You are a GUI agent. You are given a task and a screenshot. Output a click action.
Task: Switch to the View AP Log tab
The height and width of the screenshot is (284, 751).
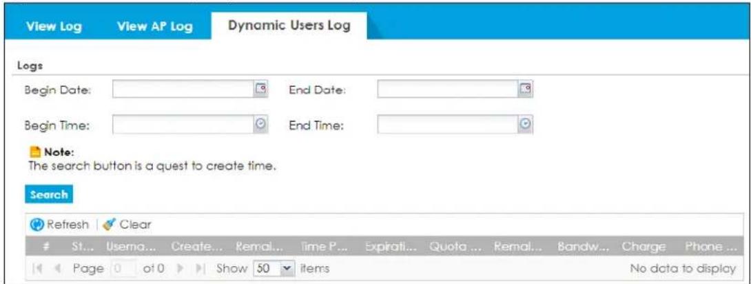pyautogui.click(x=155, y=26)
